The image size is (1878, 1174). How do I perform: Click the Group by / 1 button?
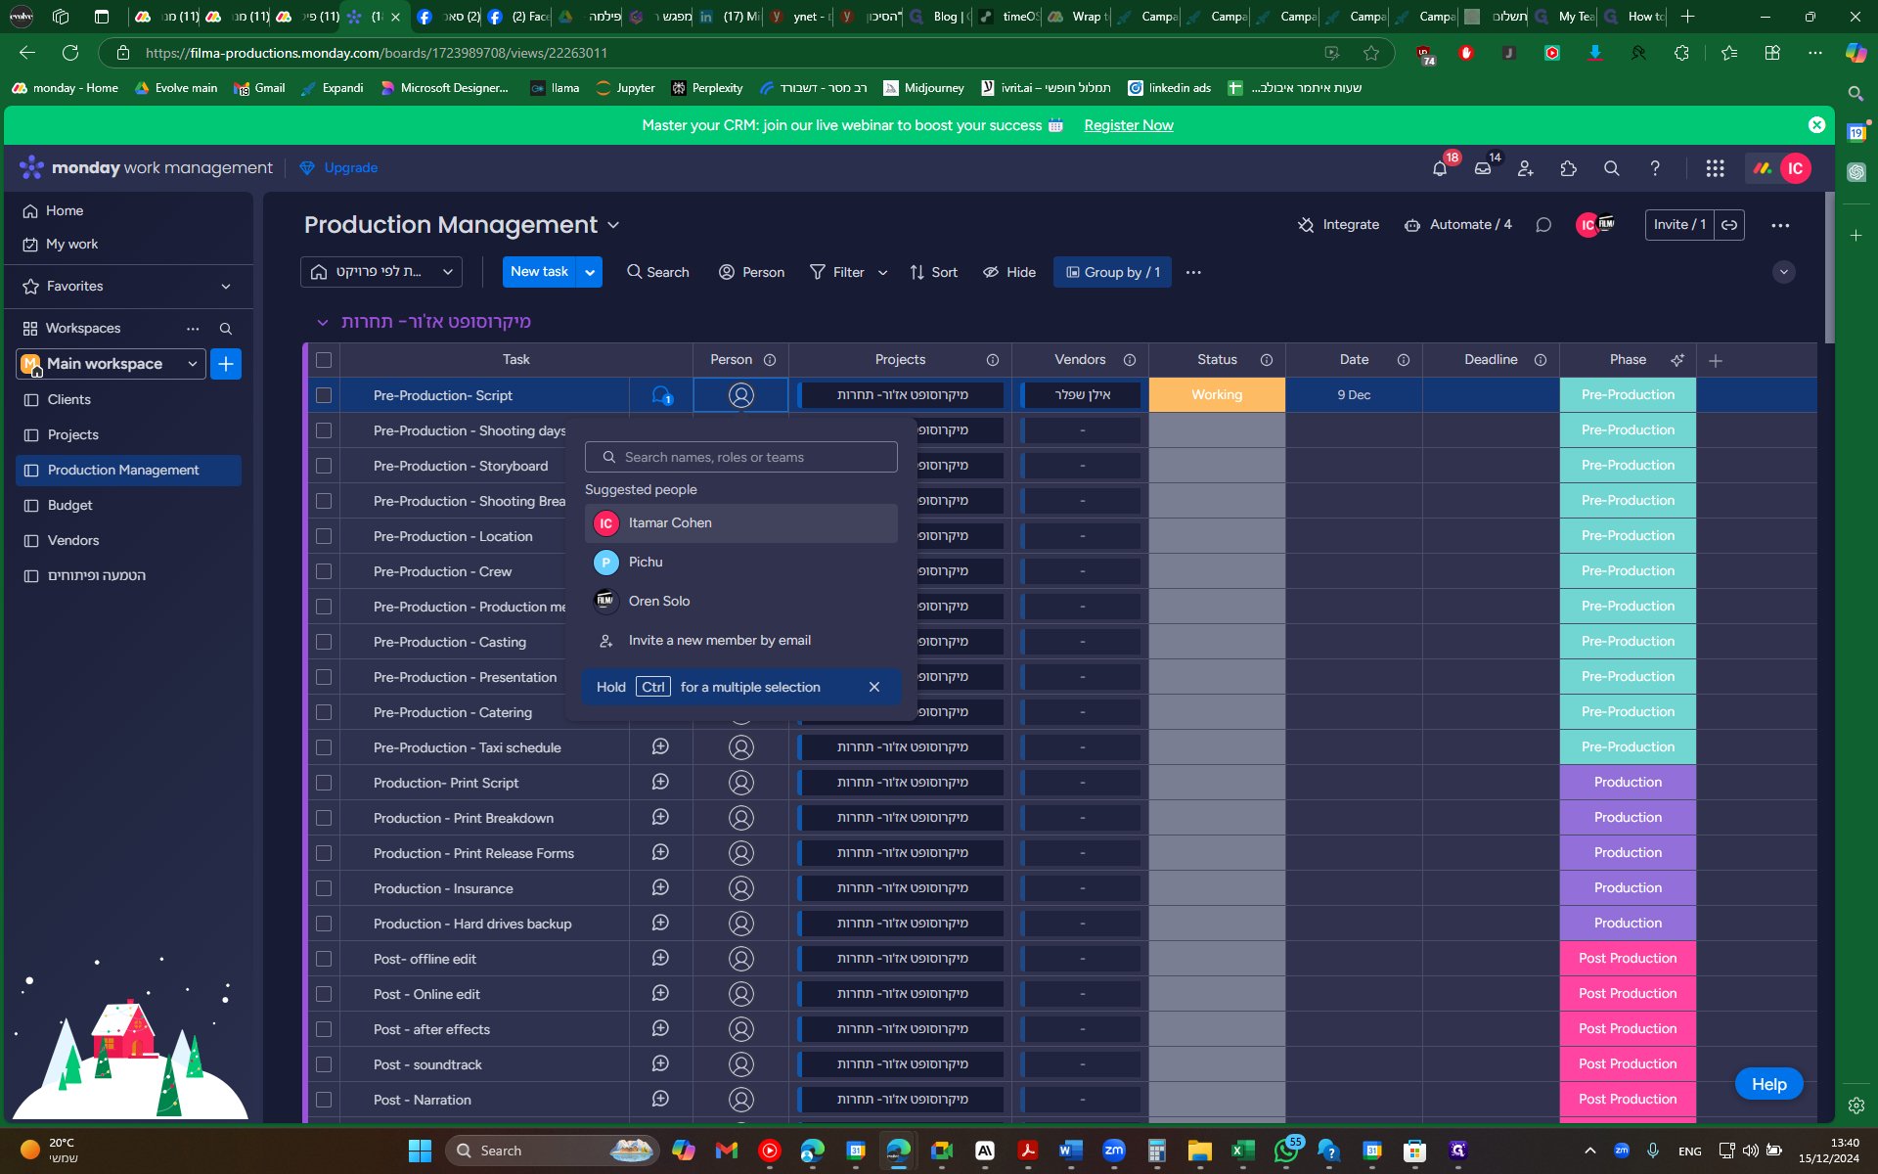click(x=1112, y=272)
